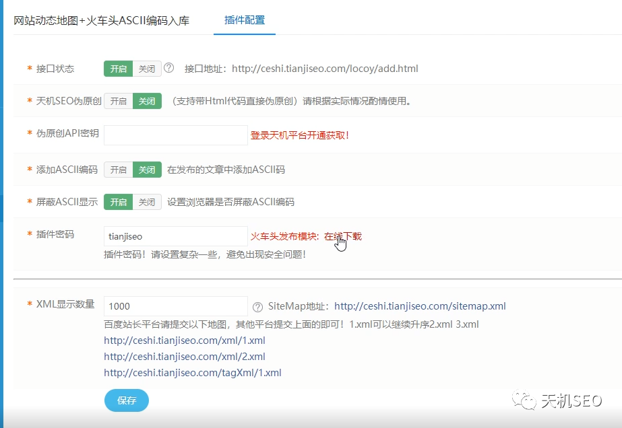Click the 接口状态 field label
622x428 pixels.
tap(55, 69)
